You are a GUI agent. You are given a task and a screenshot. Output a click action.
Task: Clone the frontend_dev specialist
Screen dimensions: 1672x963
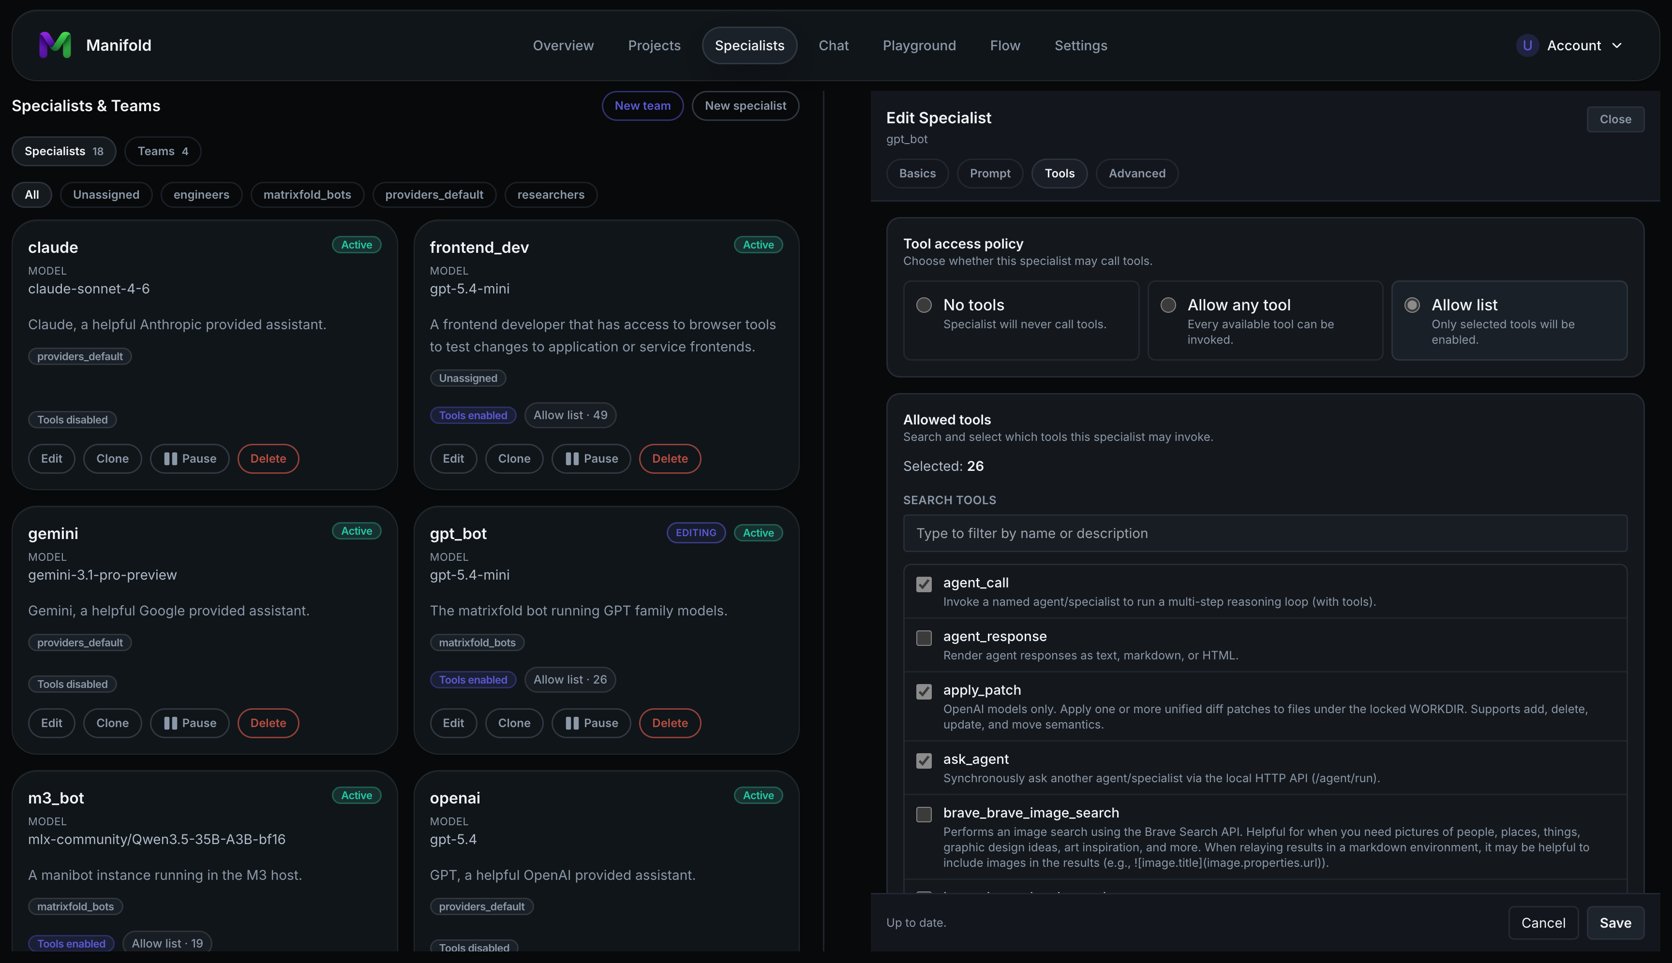coord(514,458)
